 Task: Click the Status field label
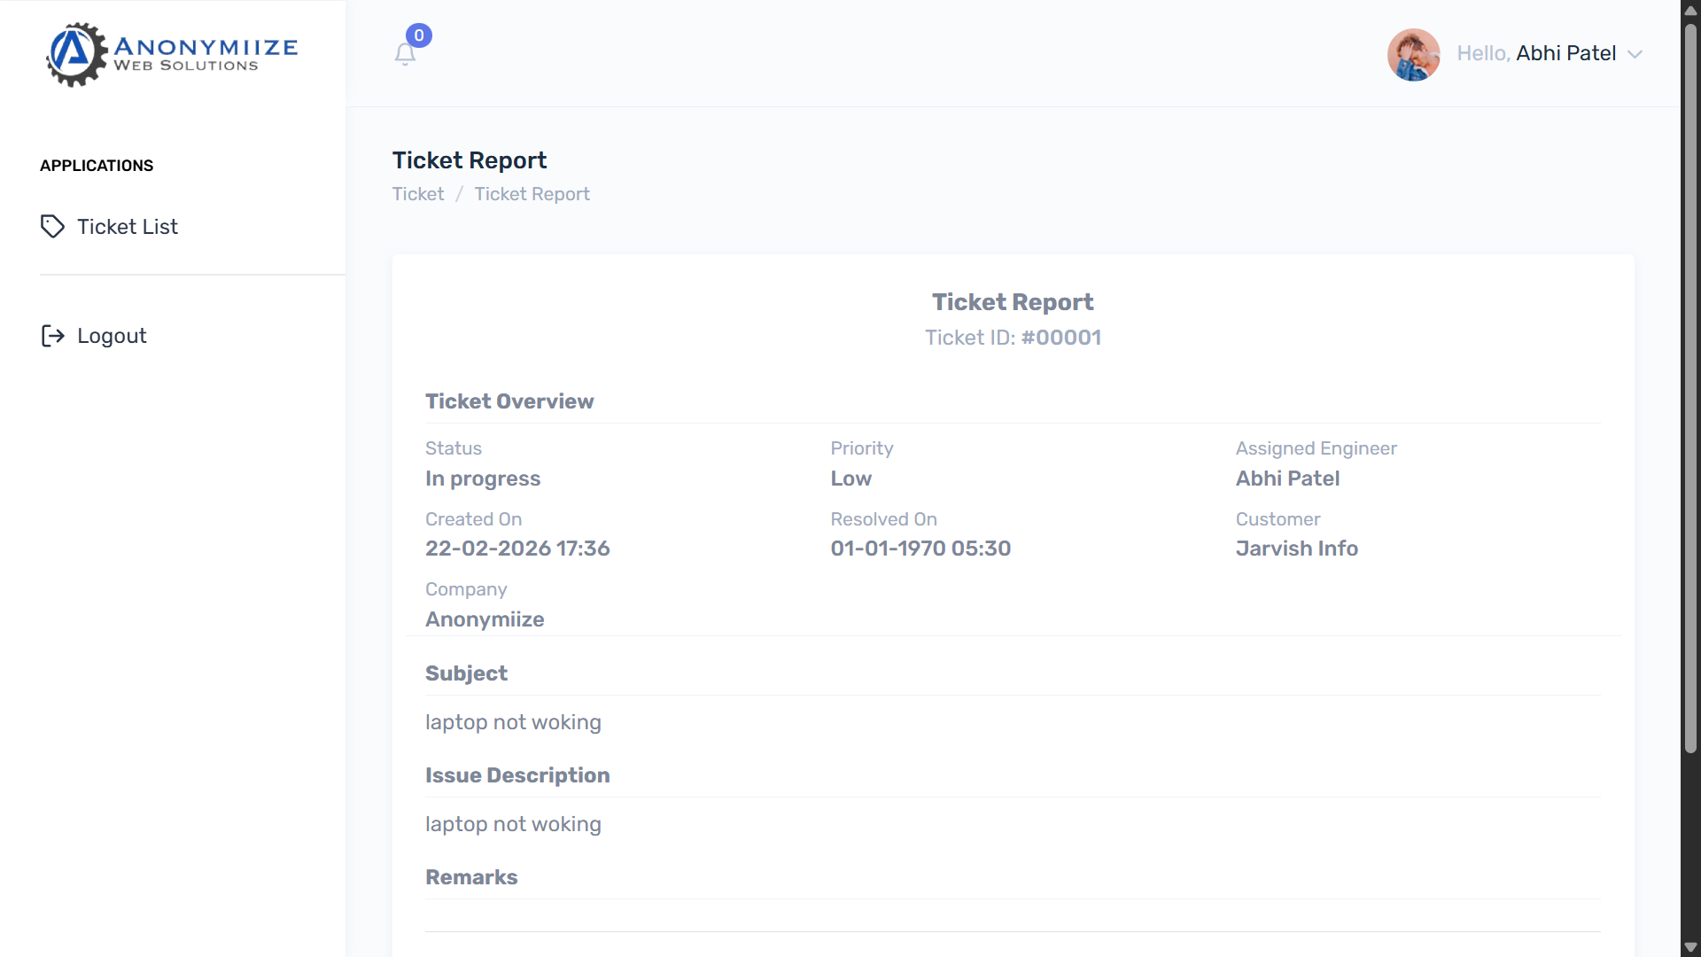pos(454,448)
